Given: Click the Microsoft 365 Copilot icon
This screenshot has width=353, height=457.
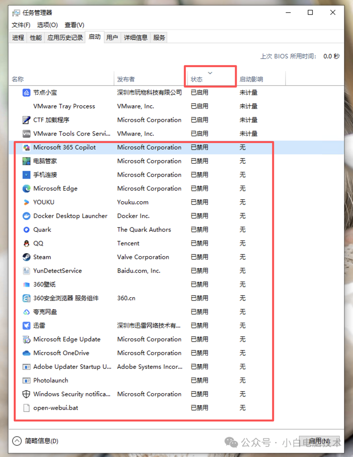Looking at the screenshot, I should (x=26, y=148).
